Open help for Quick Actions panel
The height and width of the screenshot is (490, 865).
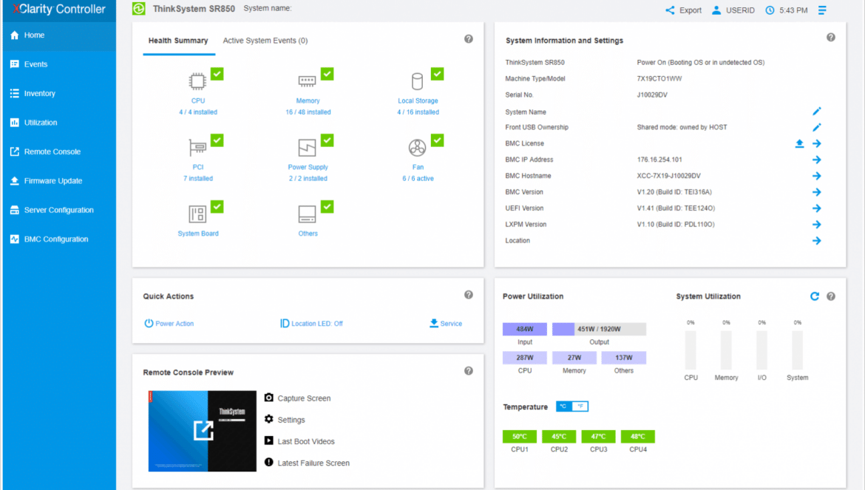pos(469,295)
